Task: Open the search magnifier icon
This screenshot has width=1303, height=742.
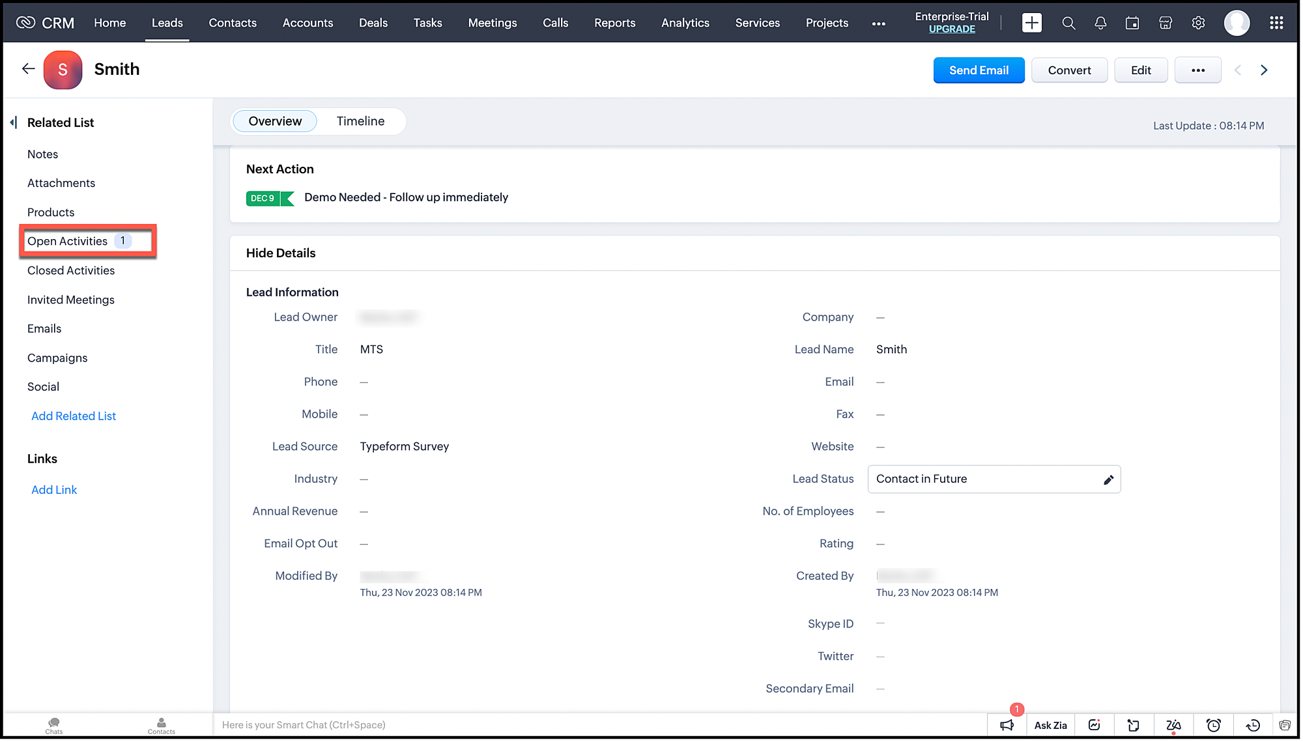Action: (x=1068, y=23)
